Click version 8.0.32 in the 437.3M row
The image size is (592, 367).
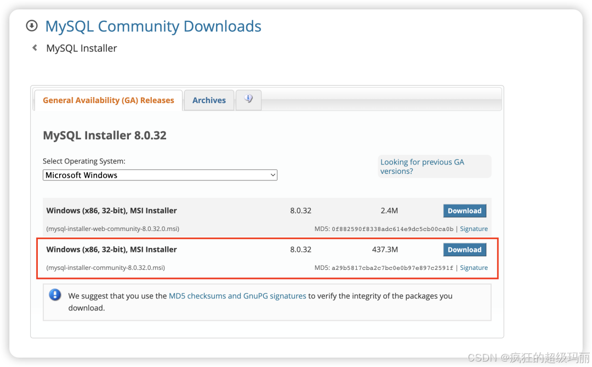pyautogui.click(x=300, y=250)
